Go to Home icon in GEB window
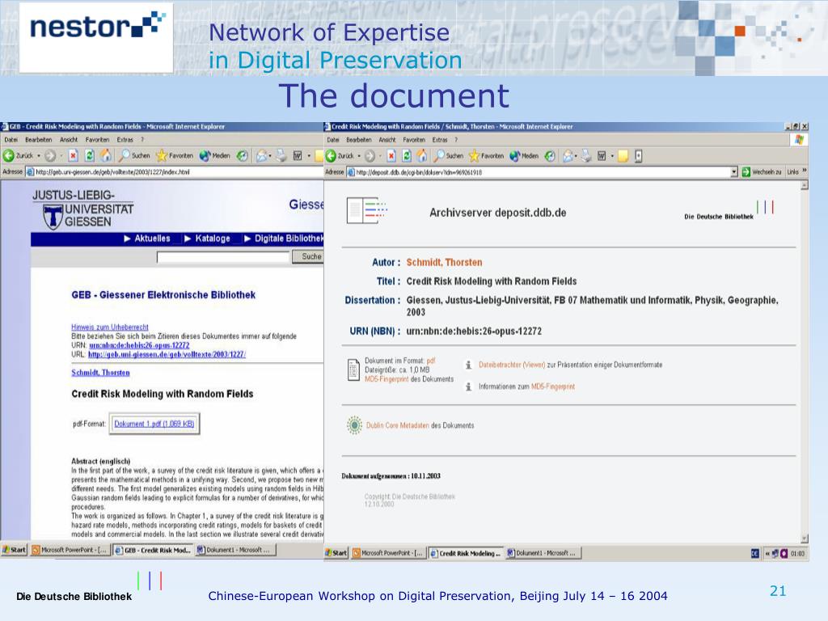This screenshot has width=828, height=621. point(106,156)
